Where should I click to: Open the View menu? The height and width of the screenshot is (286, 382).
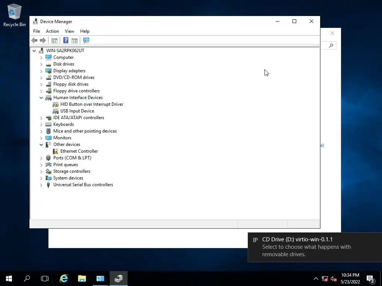[x=69, y=31]
